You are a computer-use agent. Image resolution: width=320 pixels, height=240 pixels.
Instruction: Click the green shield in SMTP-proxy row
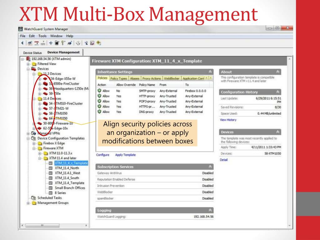tap(99, 91)
